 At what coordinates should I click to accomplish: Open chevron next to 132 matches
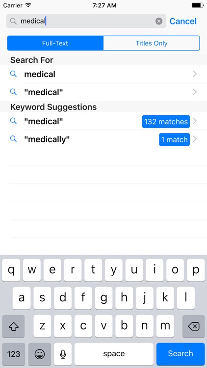pyautogui.click(x=195, y=121)
